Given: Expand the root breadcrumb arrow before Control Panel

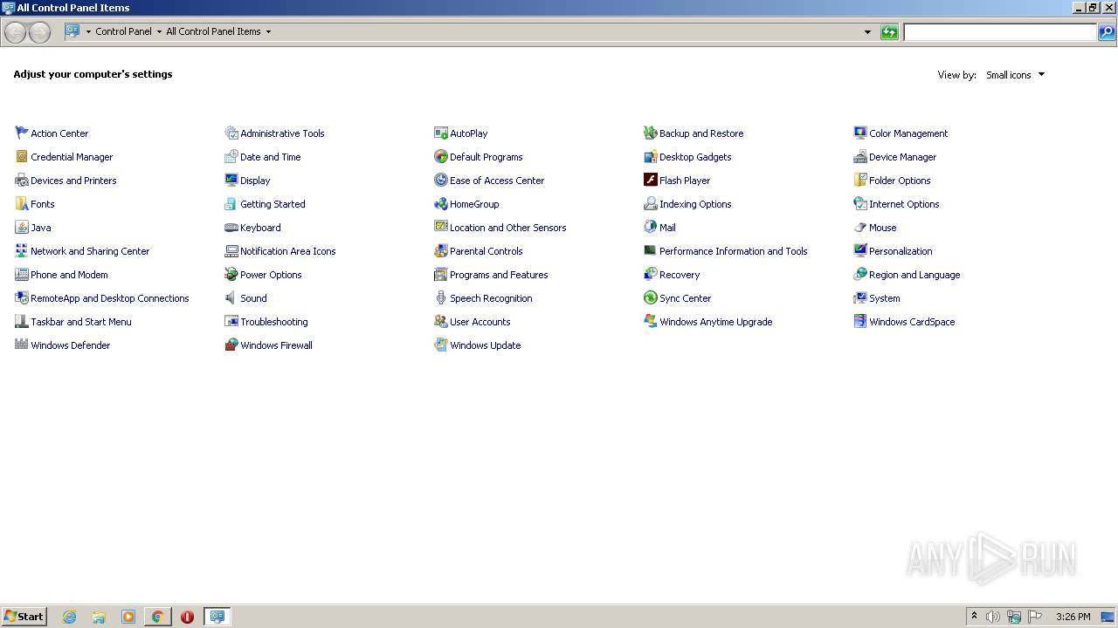Looking at the screenshot, I should pyautogui.click(x=88, y=31).
